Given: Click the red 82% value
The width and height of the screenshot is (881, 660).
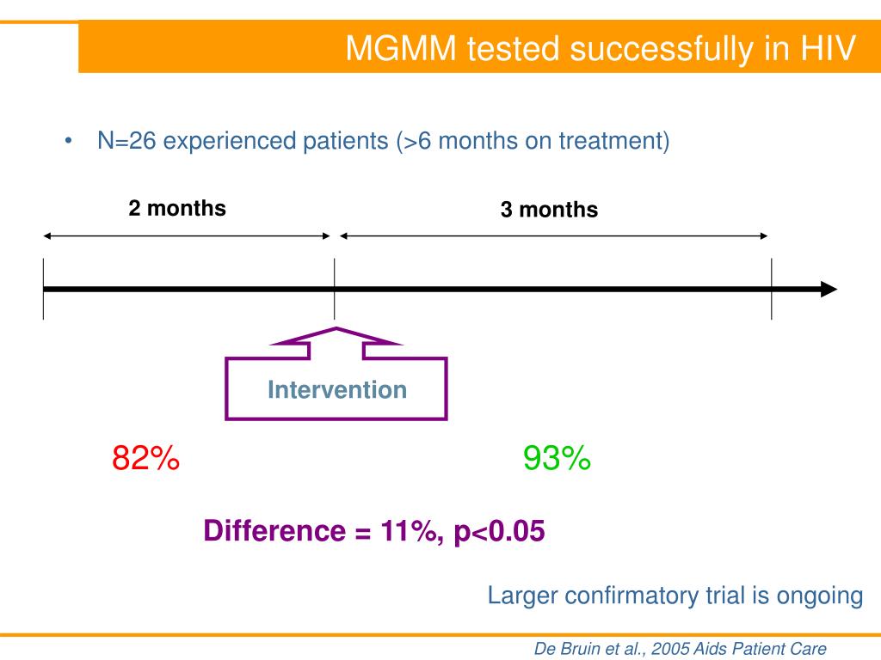Looking at the screenshot, I should coord(145,457).
